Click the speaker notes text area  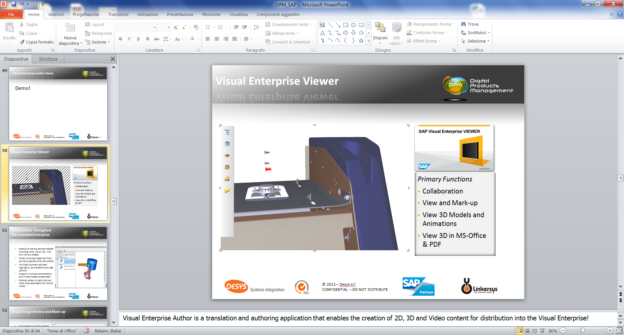[368, 318]
